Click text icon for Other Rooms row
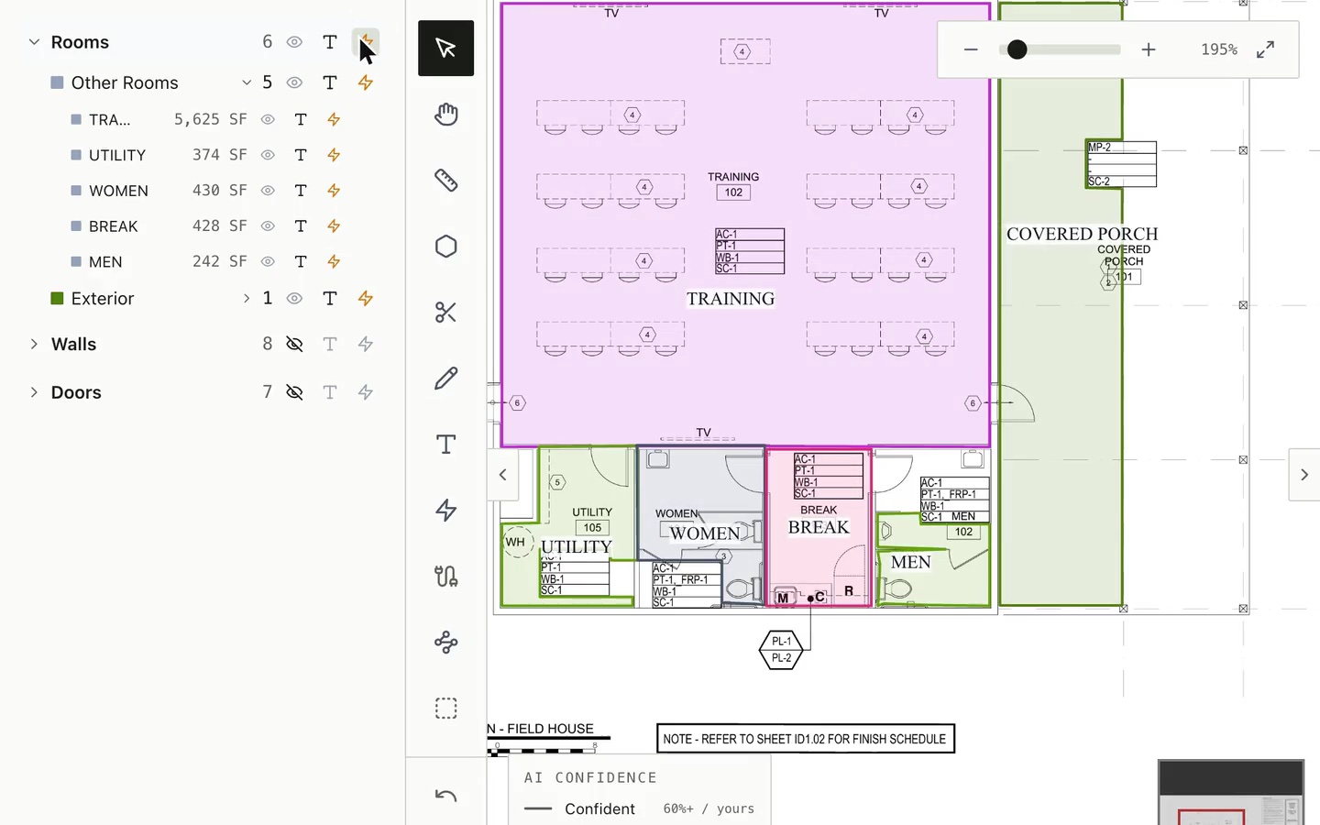Screen dimensions: 1320x825 (x=330, y=82)
